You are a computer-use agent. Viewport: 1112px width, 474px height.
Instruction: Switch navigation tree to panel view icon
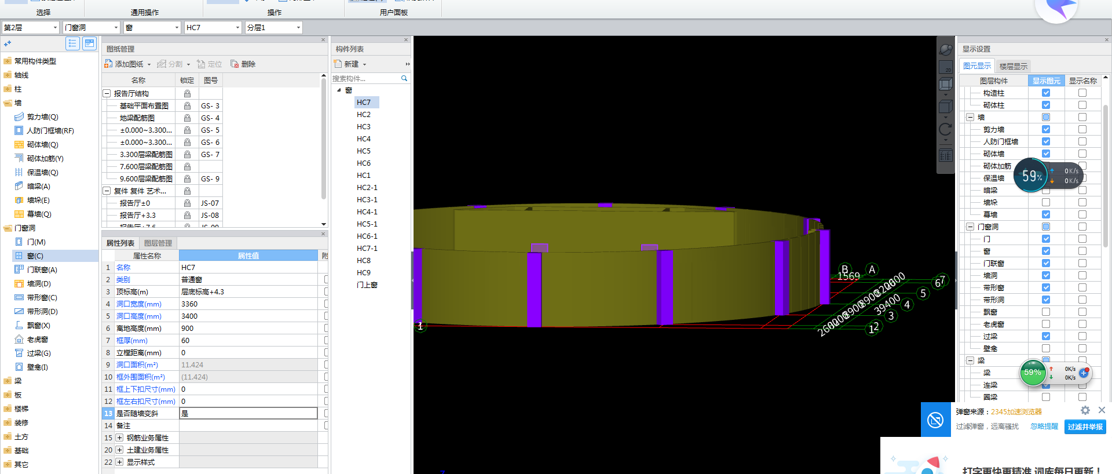[x=89, y=43]
